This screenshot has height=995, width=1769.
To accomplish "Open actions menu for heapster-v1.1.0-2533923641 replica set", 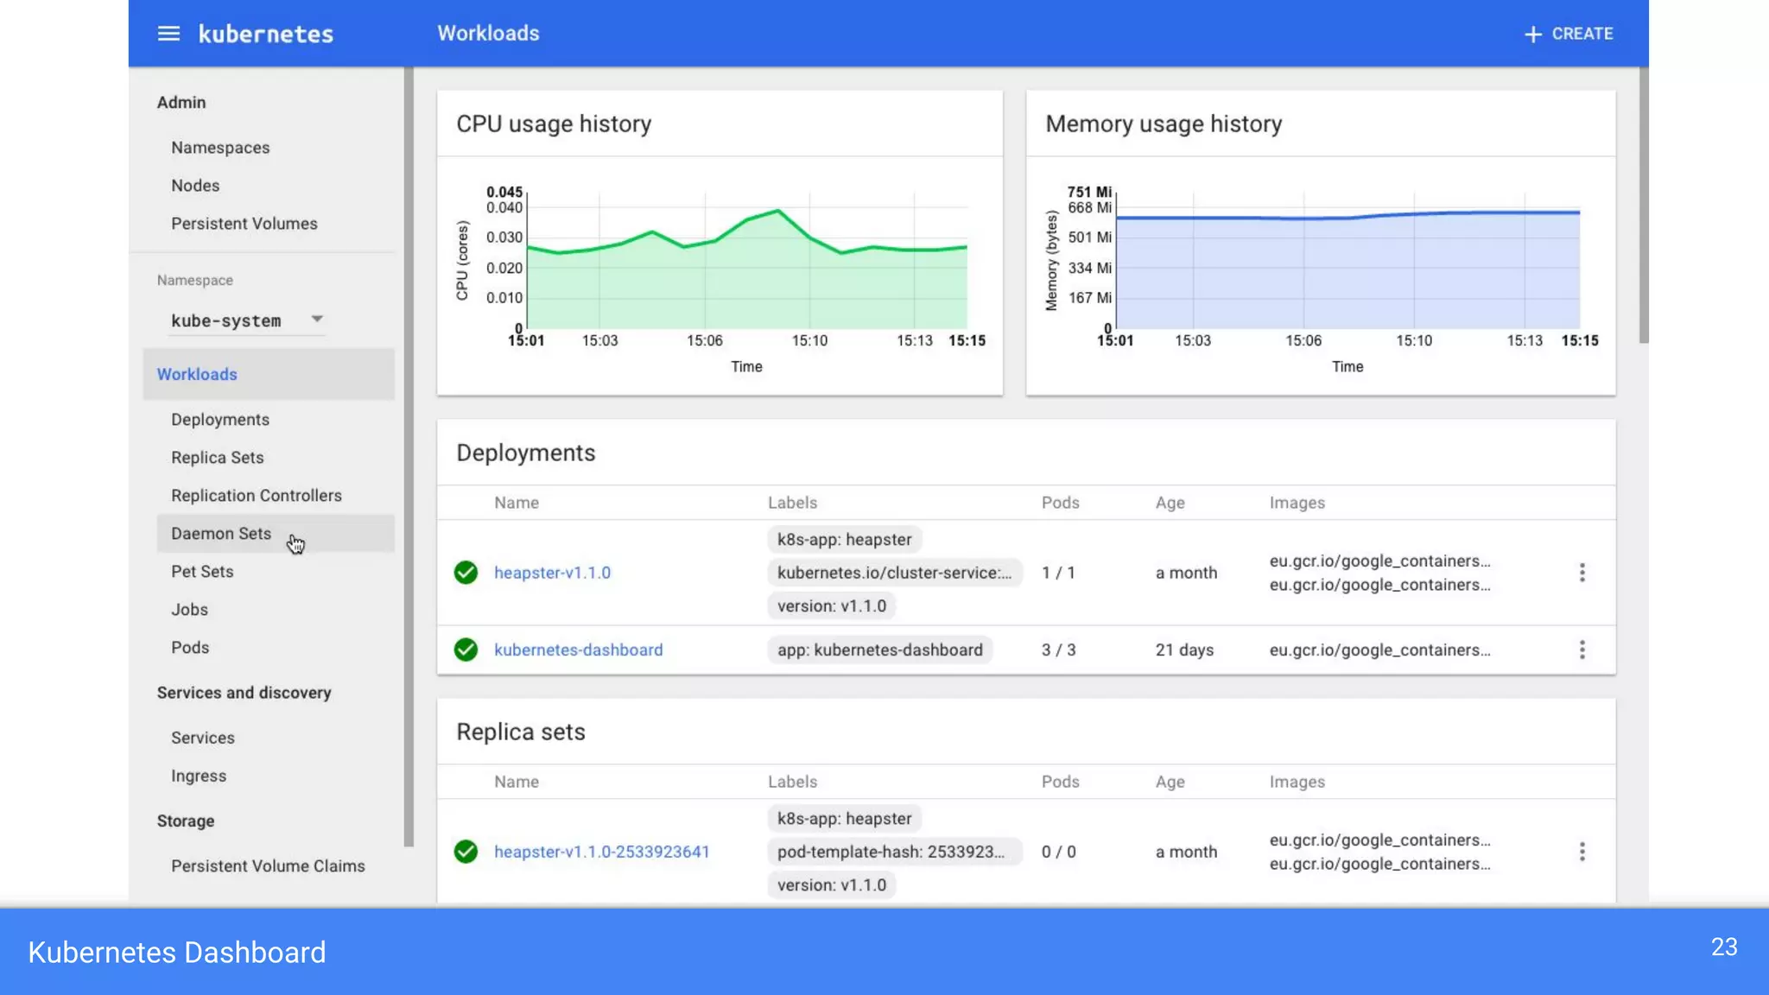I will click(1582, 852).
